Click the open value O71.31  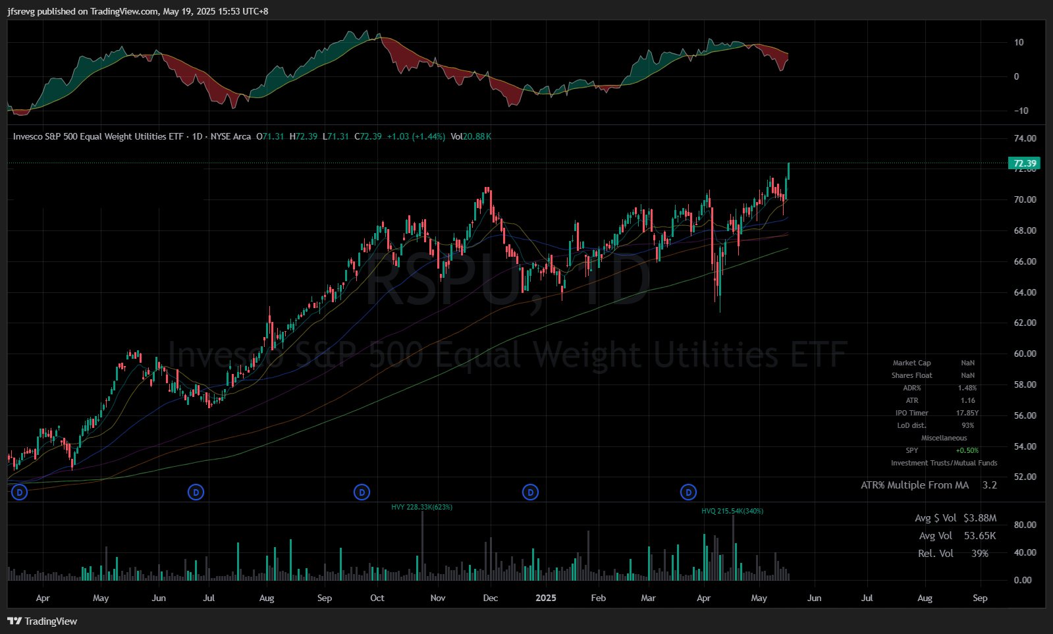tap(270, 136)
